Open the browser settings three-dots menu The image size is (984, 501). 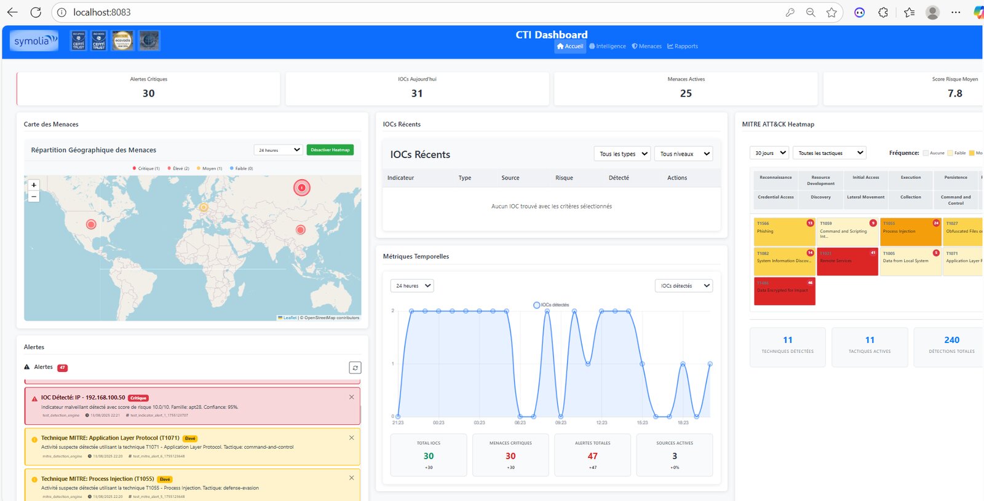[956, 12]
